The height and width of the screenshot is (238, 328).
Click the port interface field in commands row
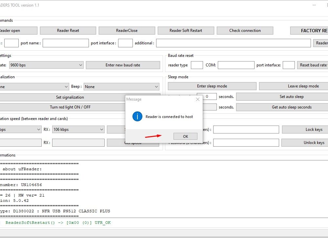tap(125, 43)
